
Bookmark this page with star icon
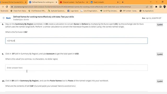coord(151,7)
